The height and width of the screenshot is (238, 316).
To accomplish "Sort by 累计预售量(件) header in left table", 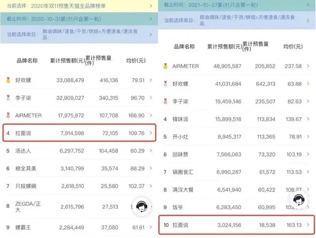I will (x=98, y=60).
